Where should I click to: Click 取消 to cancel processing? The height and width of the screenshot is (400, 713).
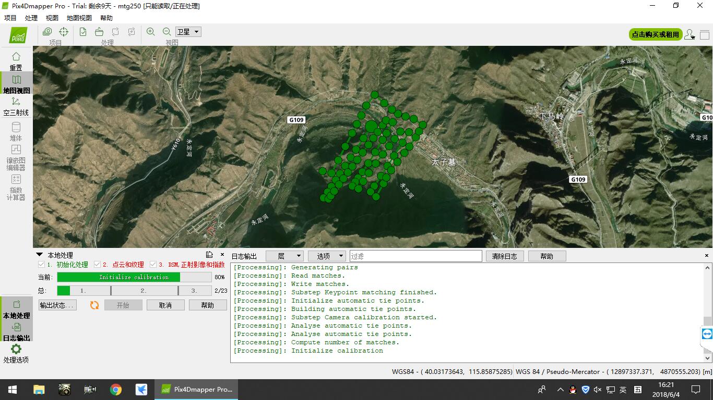click(x=165, y=305)
